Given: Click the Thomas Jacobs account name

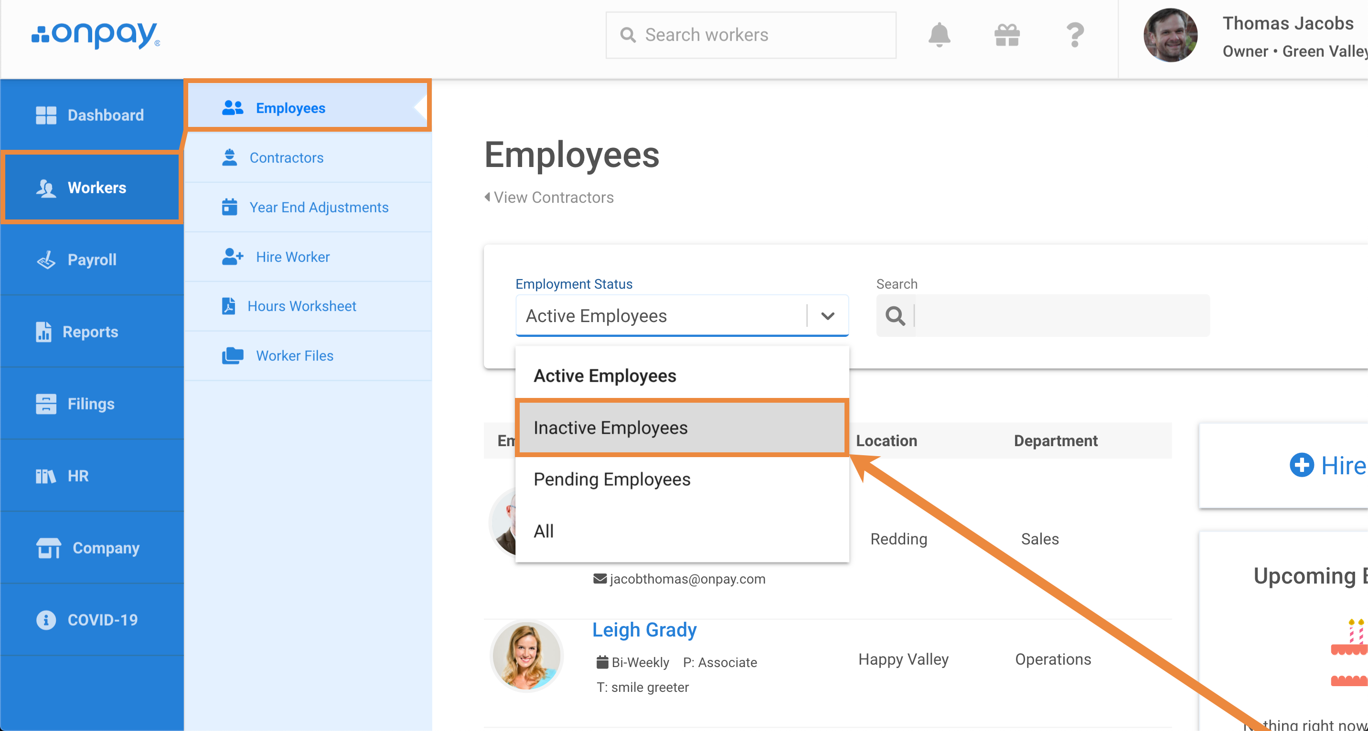Looking at the screenshot, I should click(x=1288, y=23).
